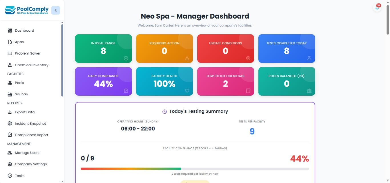Image resolution: width=390 pixels, height=183 pixels.
Task: Collapse the sidebar with the chevron button
Action: (x=56, y=10)
